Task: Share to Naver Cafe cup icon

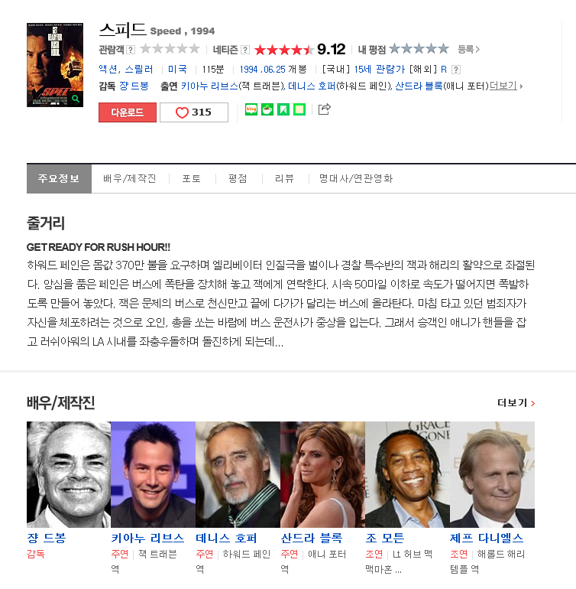Action: coord(267,109)
